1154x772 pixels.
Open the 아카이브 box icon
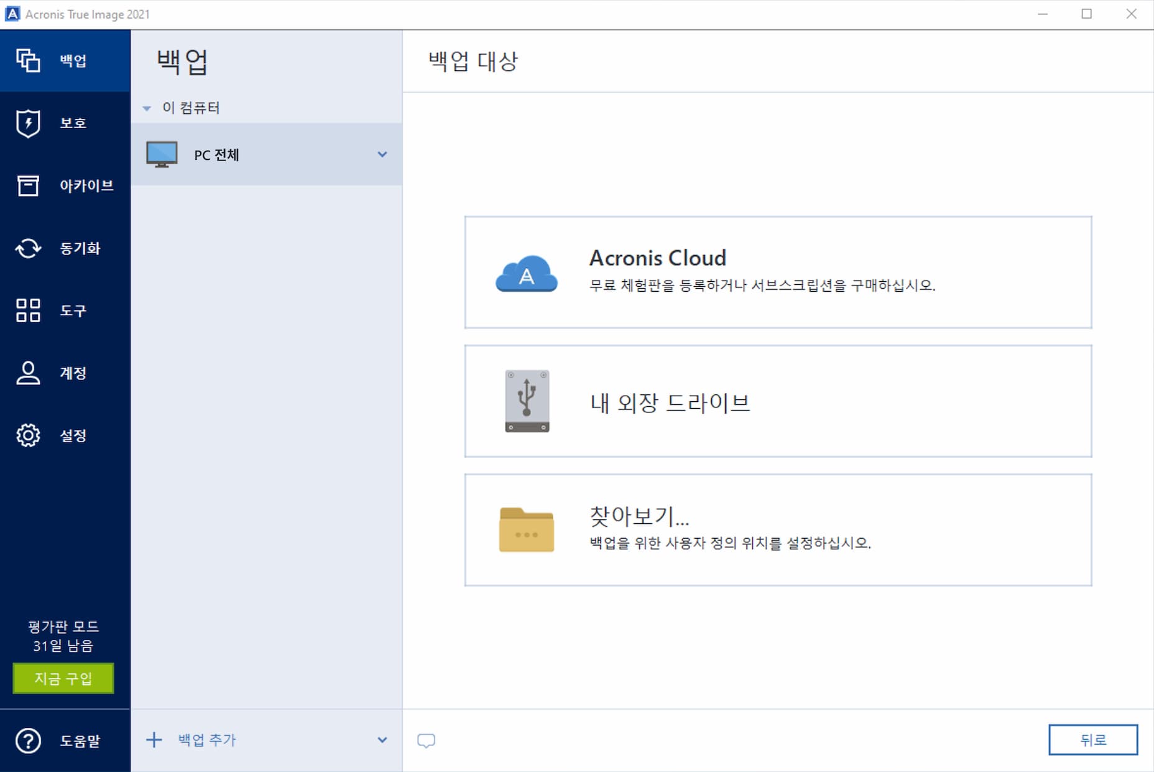pos(28,185)
